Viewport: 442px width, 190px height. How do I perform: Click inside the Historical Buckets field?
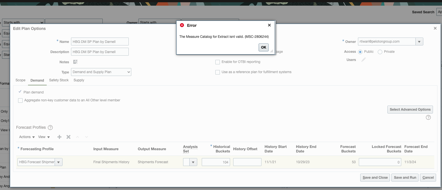tap(216, 162)
